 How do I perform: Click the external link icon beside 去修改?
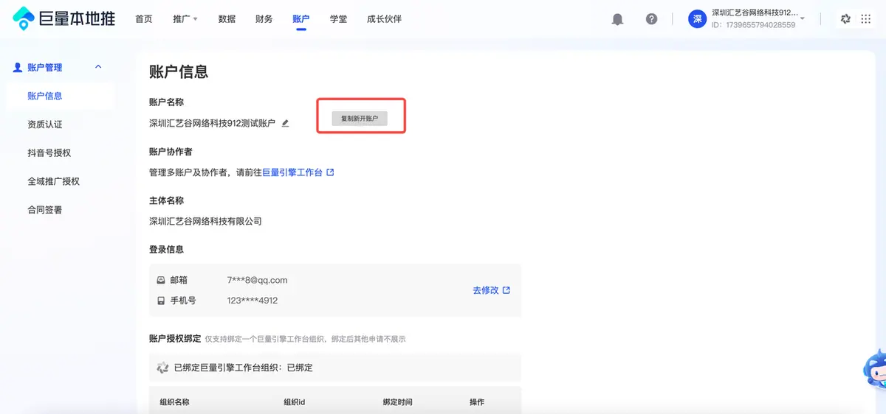[506, 290]
